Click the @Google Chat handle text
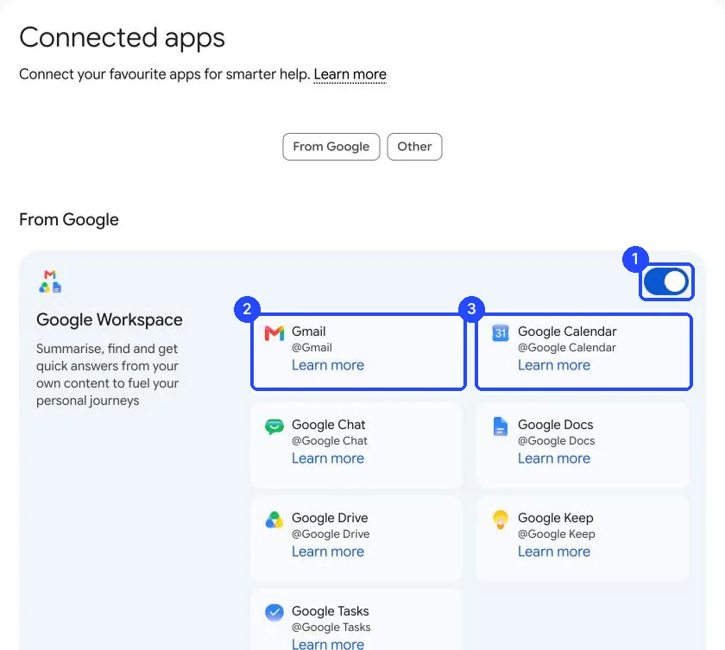This screenshot has width=725, height=650. click(x=329, y=441)
